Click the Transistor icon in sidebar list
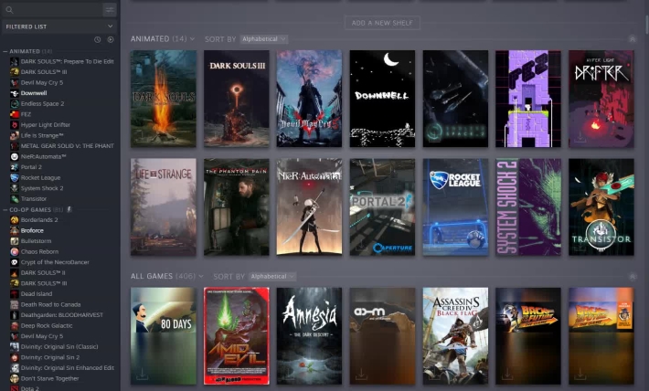This screenshot has height=391, width=649. 14,198
